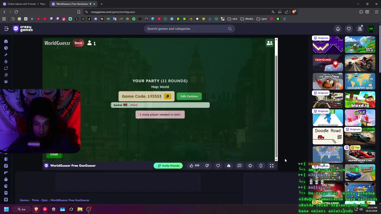381x214 pixels.
Task: Click the Games breadcrumb link
Action: coord(24,200)
